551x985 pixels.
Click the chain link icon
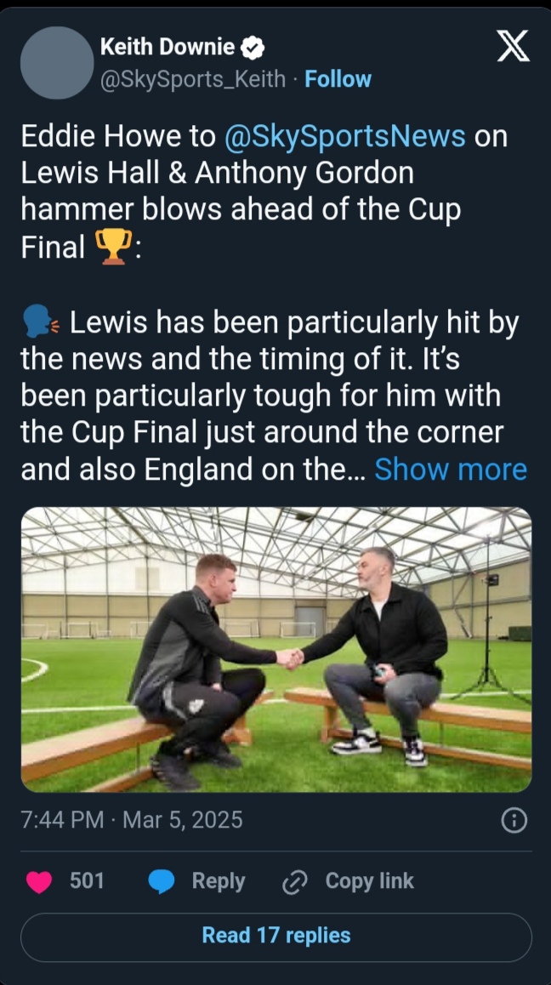294,882
